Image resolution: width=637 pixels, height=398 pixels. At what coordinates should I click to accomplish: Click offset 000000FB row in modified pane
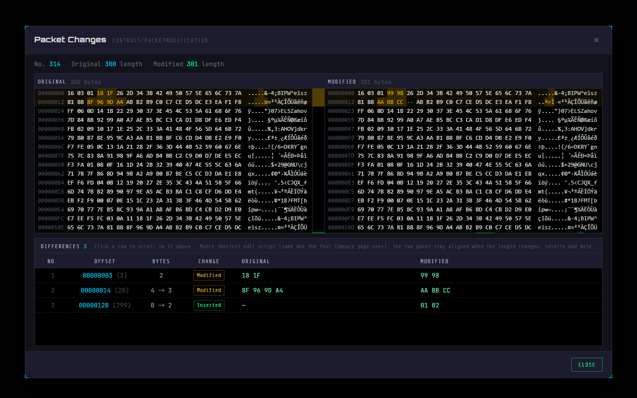463,218
